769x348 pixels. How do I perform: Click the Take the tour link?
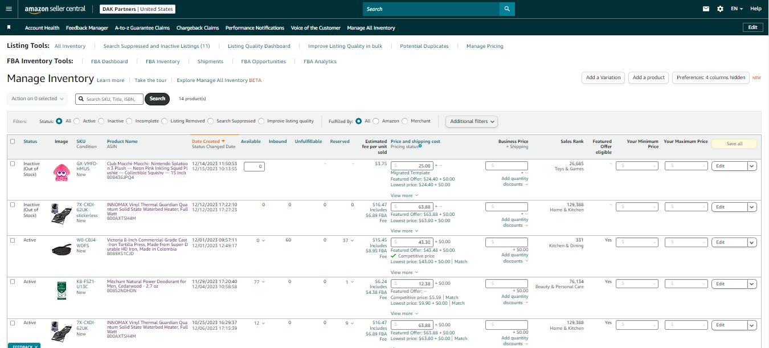pos(150,80)
